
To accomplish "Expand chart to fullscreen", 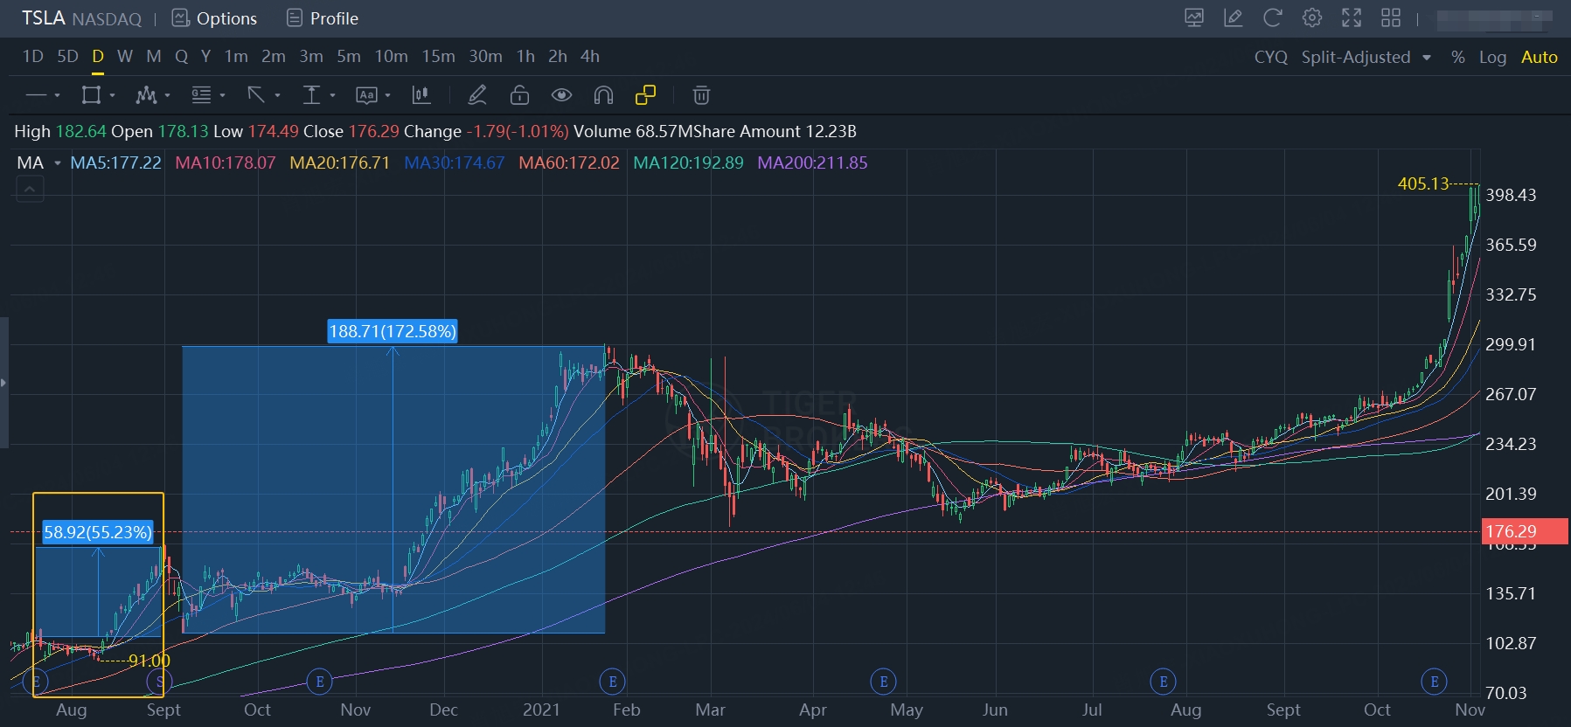I will 1352,17.
